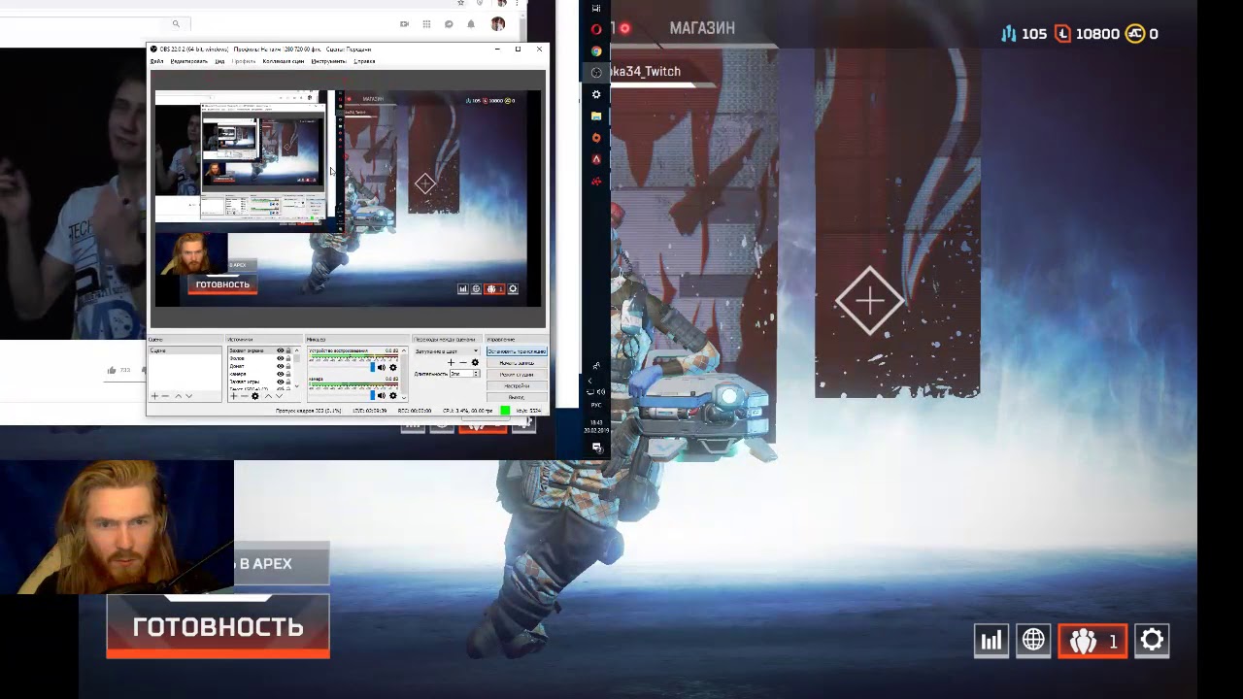1243x699 pixels.
Task: Toggle visibility of камера source
Action: click(280, 374)
